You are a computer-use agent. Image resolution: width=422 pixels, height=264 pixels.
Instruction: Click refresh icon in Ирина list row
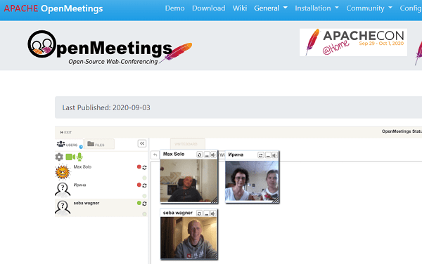(144, 185)
